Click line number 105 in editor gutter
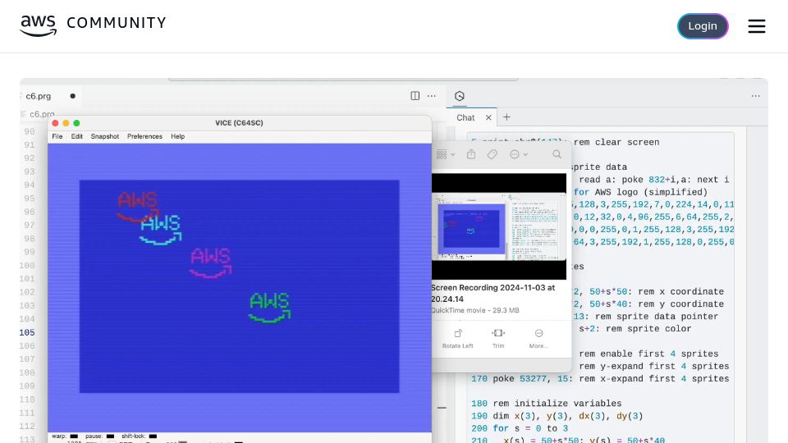The height and width of the screenshot is (443, 788). (x=27, y=332)
